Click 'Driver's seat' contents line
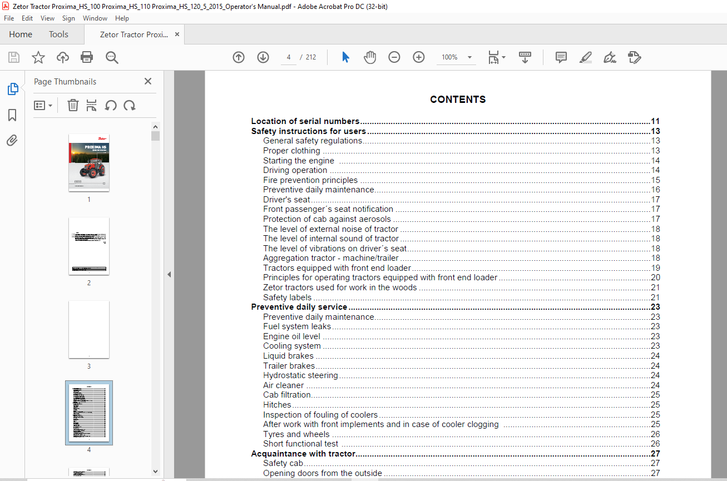 [x=462, y=200]
